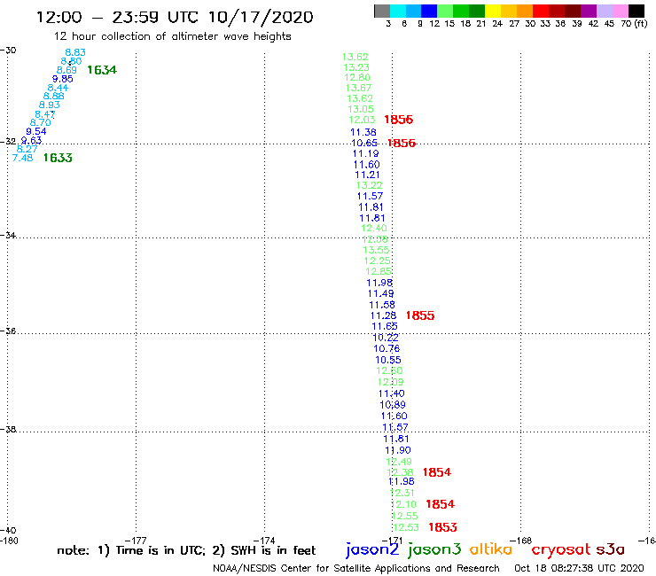Pick the yellow 24 ft legend swatch
Viewport: 656px width, 576px height.
[493, 11]
